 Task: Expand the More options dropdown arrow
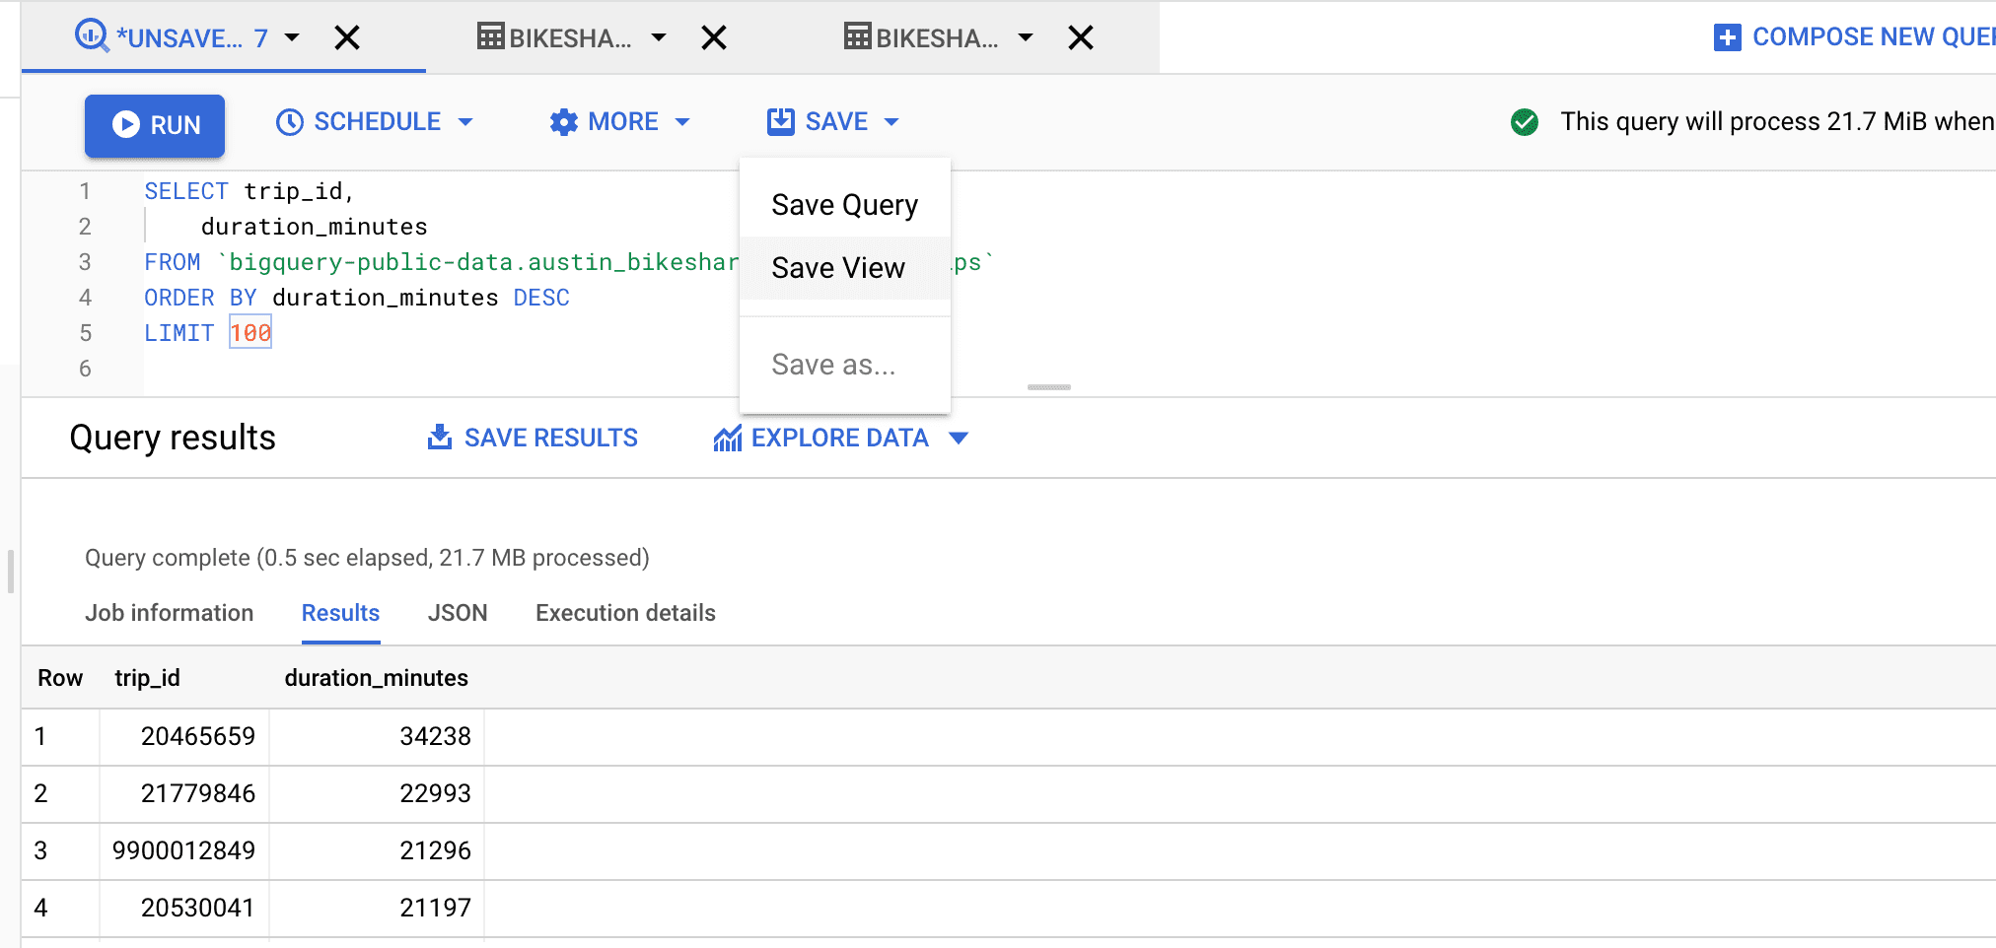[682, 122]
